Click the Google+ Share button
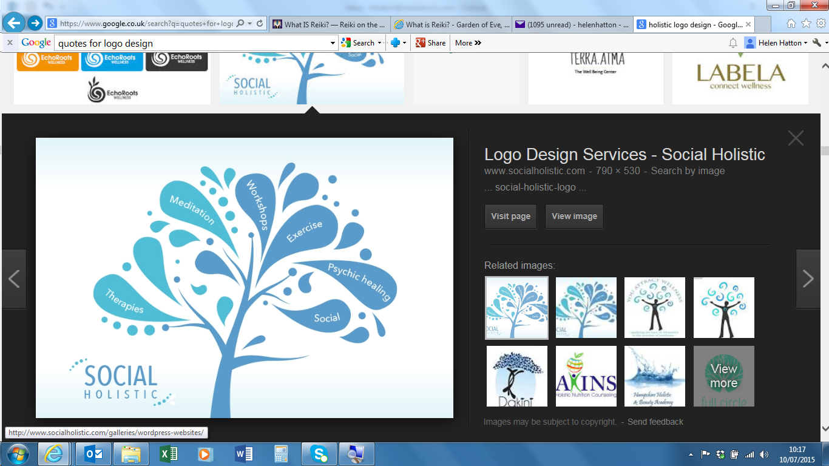This screenshot has height=466, width=829. [x=430, y=42]
